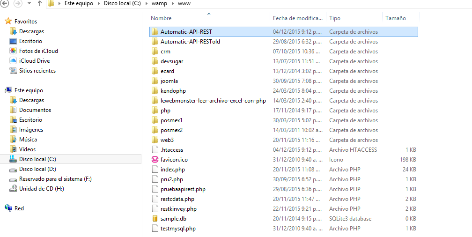Screen dimensions: 472x237
Task: Sort by Nombre column header
Action: [161, 18]
